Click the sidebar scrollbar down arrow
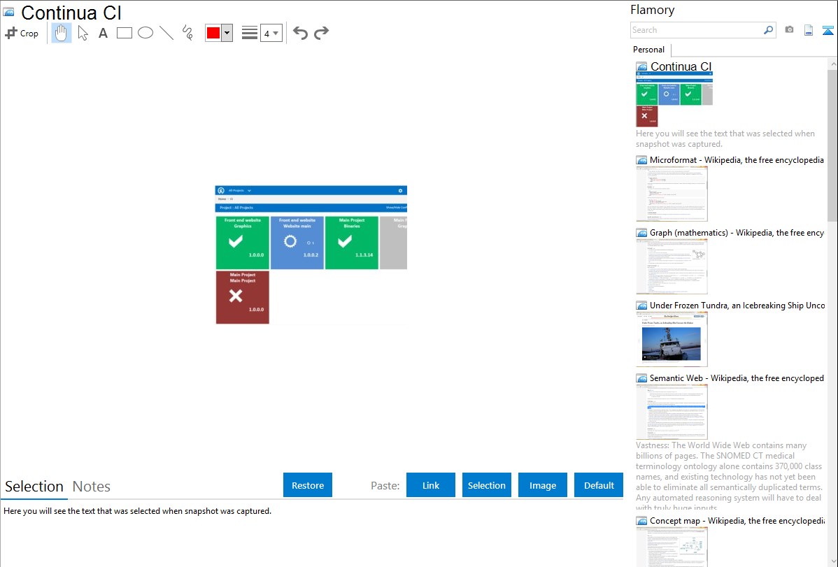Screen dimensions: 838x567 [833, 561]
